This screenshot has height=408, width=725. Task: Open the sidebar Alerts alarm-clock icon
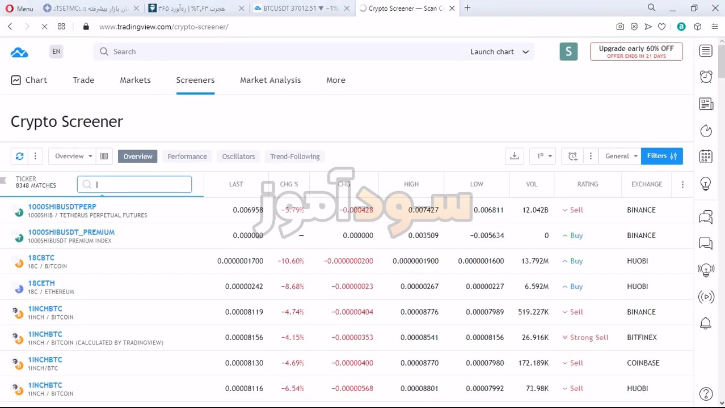point(706,76)
